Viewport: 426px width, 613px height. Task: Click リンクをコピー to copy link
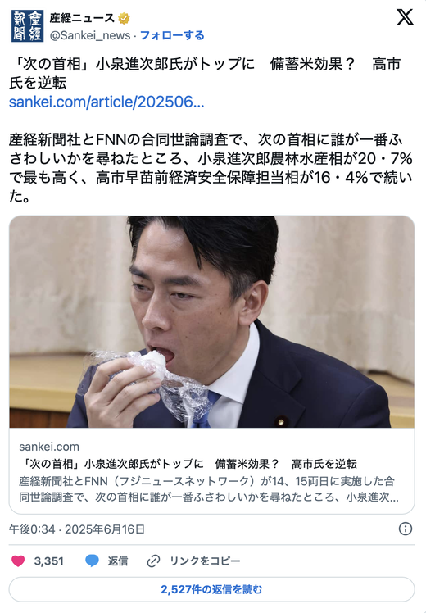click(205, 561)
